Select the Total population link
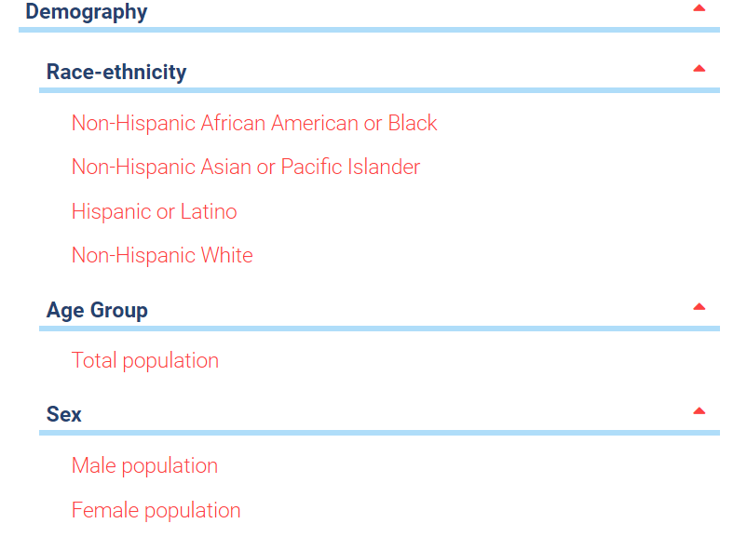The image size is (747, 537). pos(144,360)
